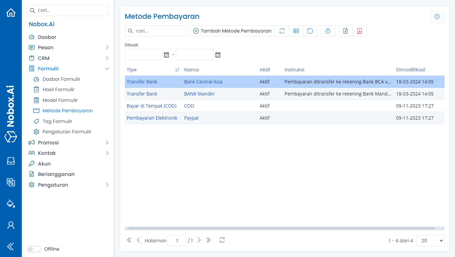Click the translate icon in the sidebar

(11, 182)
